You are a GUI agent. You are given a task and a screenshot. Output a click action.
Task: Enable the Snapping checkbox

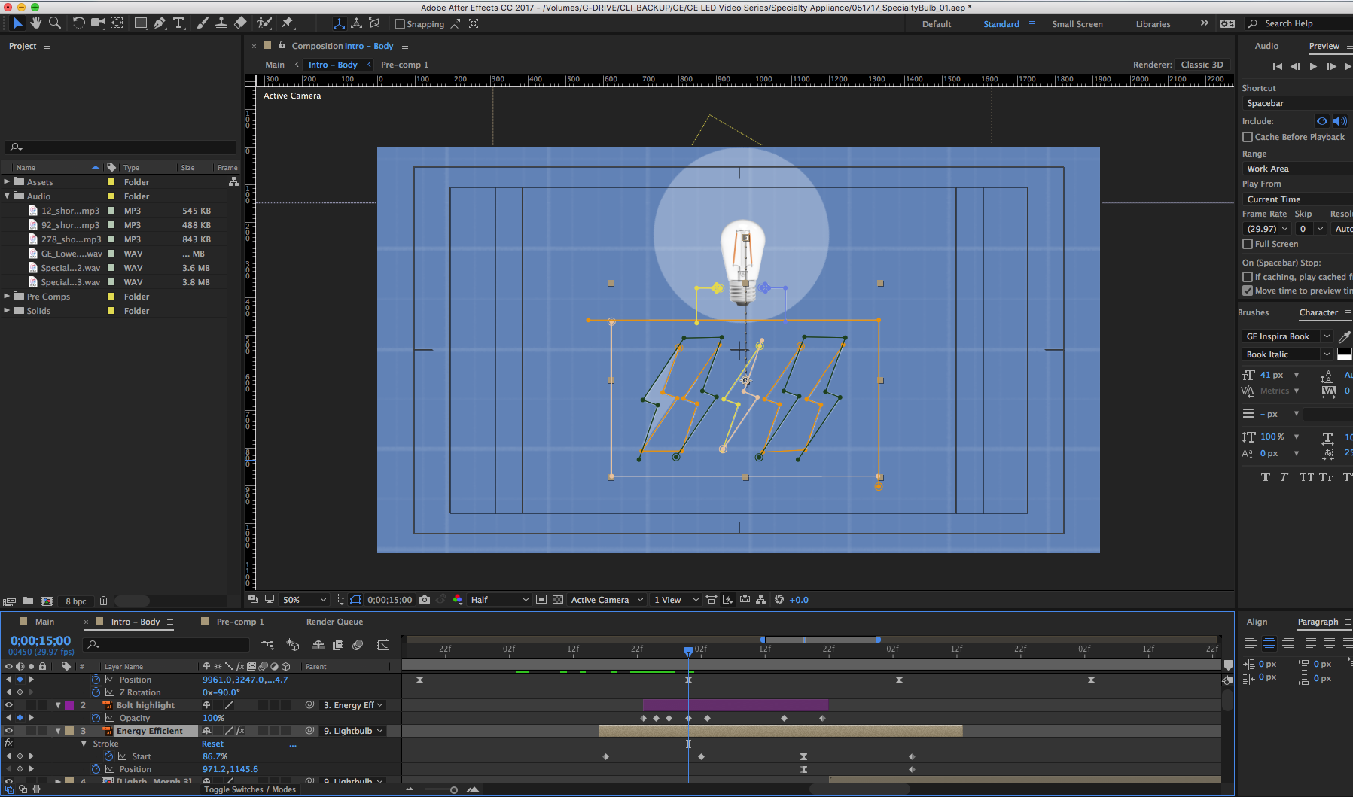tap(400, 24)
